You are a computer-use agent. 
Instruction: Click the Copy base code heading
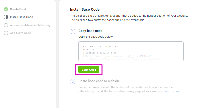(90, 31)
